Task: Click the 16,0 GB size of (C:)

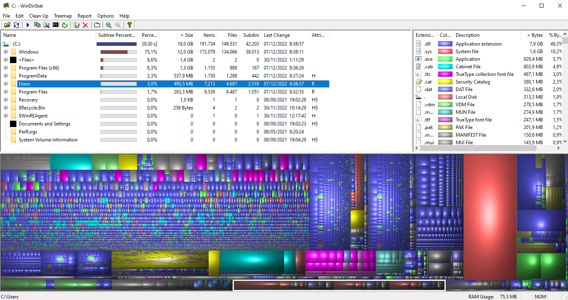Action: coord(185,44)
